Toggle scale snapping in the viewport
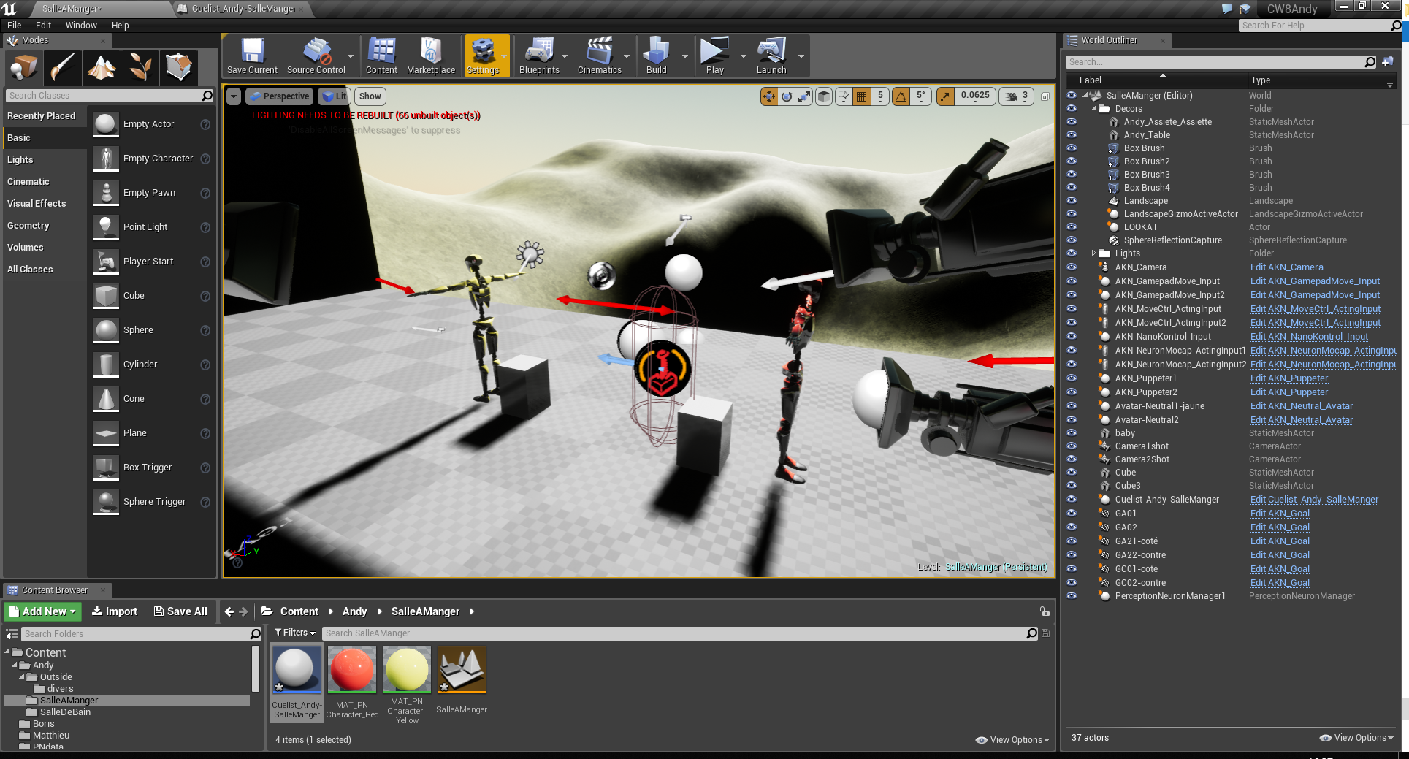This screenshot has height=759, width=1409. [945, 96]
